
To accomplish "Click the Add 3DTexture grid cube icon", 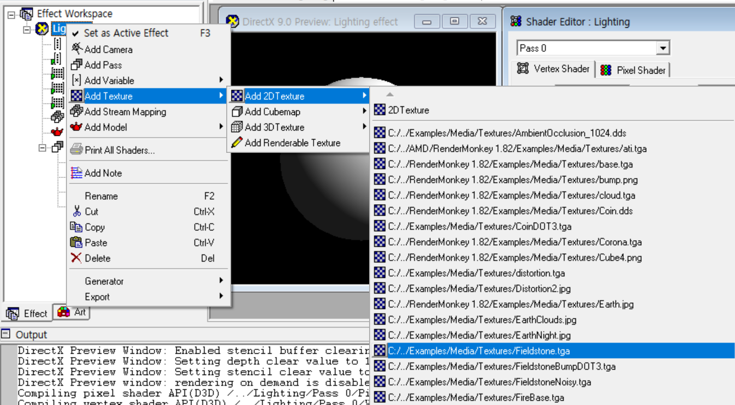I will pyautogui.click(x=237, y=127).
